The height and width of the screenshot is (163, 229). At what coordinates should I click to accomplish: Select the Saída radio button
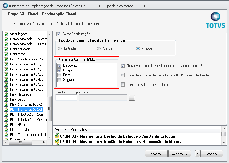coord(99,48)
